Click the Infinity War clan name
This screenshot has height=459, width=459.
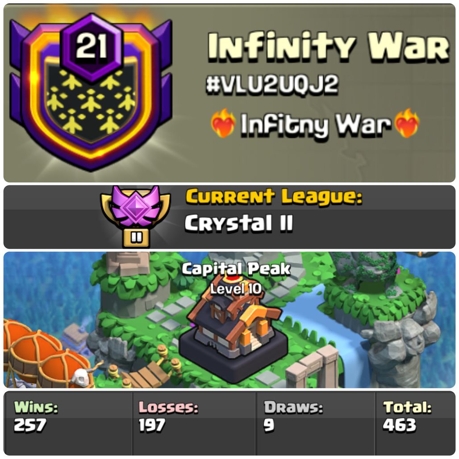click(329, 47)
